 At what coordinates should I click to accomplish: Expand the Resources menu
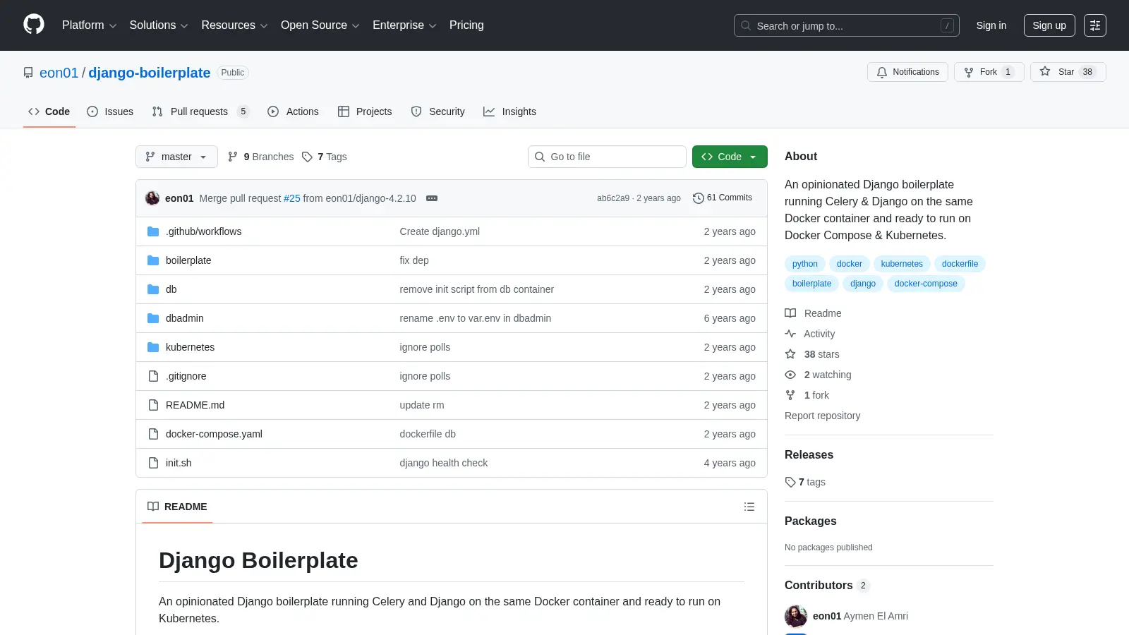coord(234,25)
